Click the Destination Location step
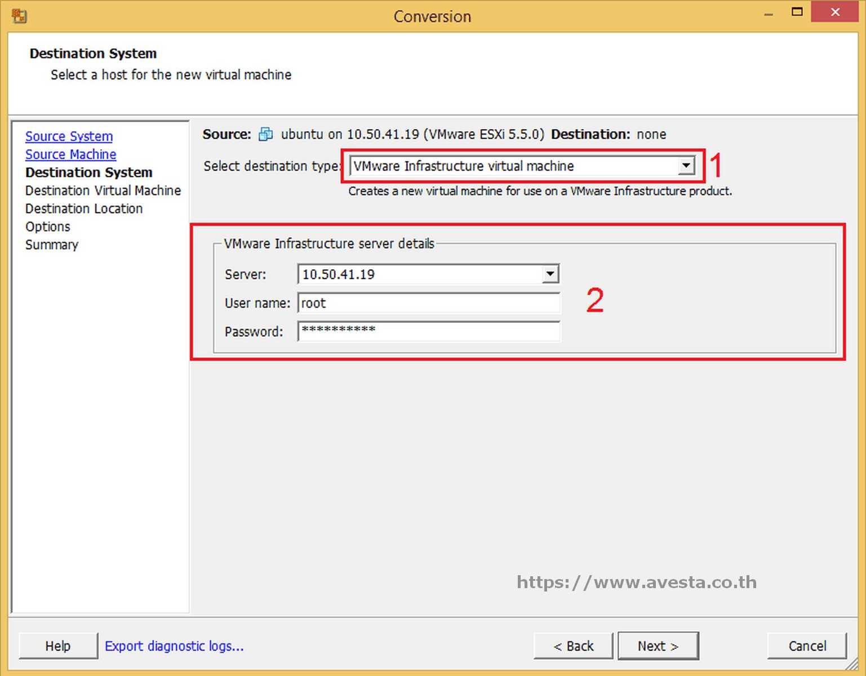The height and width of the screenshot is (676, 866). click(83, 208)
